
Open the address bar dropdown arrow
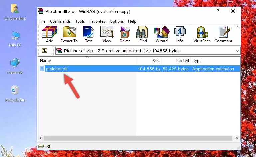pyautogui.click(x=238, y=51)
